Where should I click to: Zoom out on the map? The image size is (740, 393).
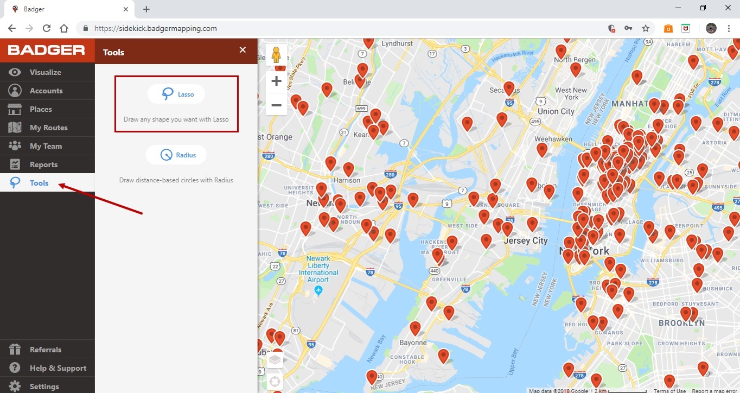(x=276, y=105)
